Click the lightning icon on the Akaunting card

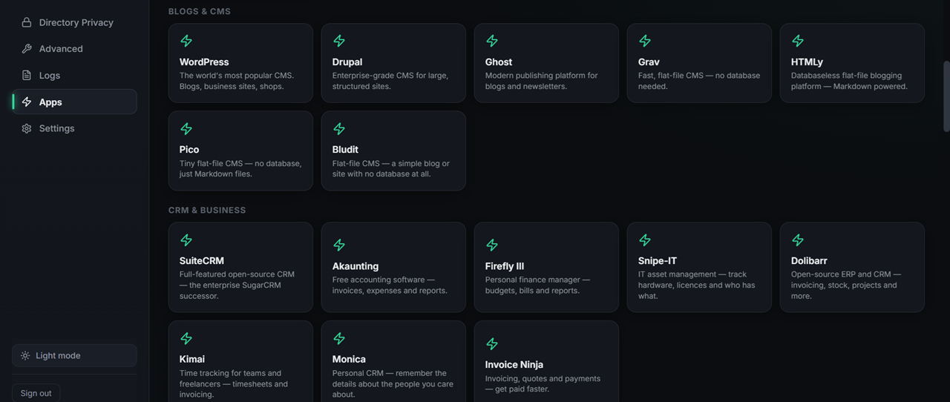339,245
